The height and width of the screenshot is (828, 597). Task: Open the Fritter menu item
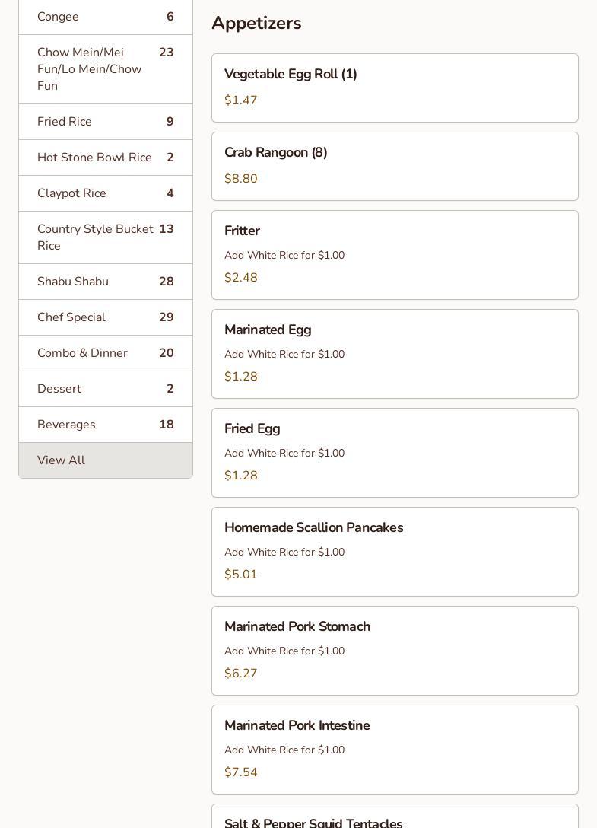pyautogui.click(x=395, y=255)
